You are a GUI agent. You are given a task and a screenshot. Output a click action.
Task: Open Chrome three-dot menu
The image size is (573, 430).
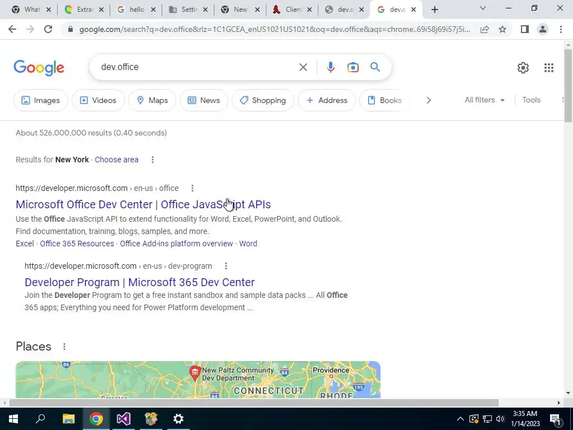tap(561, 29)
